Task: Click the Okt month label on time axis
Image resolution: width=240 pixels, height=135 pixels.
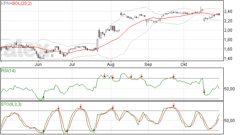Action: click(184, 64)
